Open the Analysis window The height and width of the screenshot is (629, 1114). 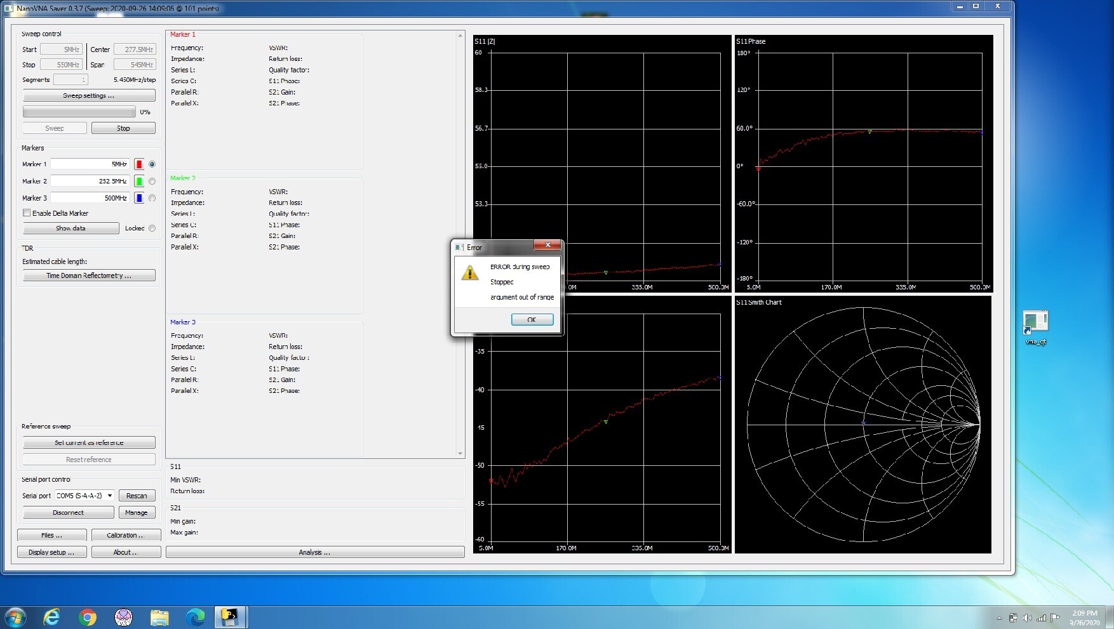point(315,552)
